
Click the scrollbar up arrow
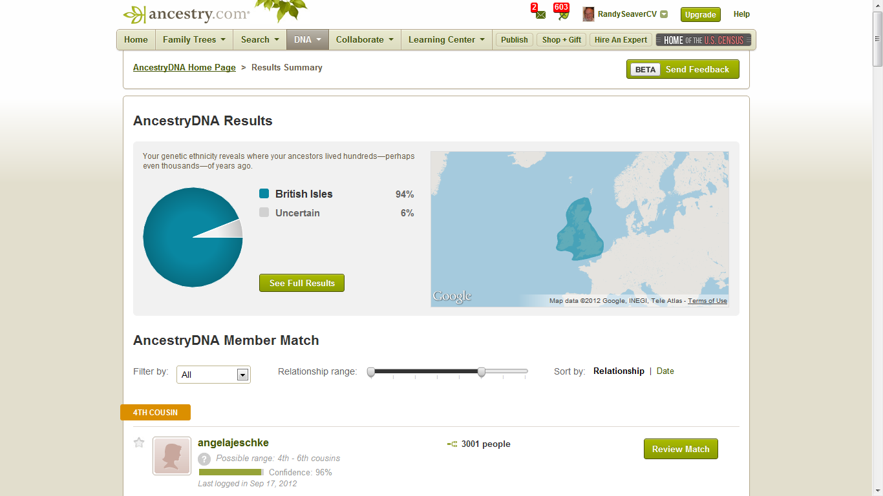877,5
